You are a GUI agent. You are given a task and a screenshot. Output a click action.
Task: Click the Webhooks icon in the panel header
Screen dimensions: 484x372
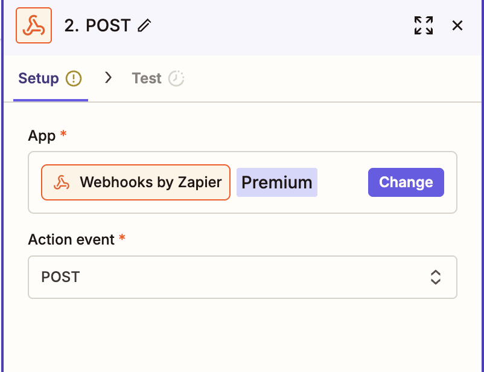tap(34, 25)
